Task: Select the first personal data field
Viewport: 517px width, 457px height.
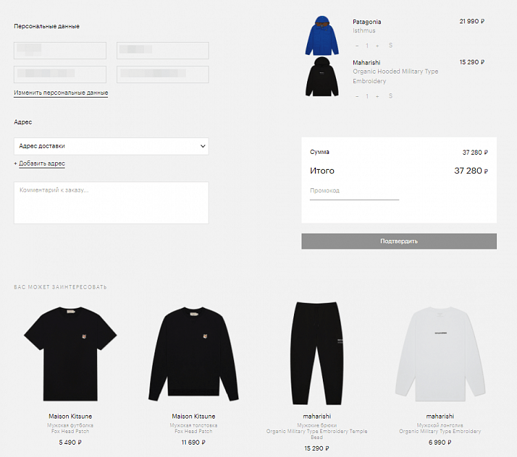Action: (60, 50)
